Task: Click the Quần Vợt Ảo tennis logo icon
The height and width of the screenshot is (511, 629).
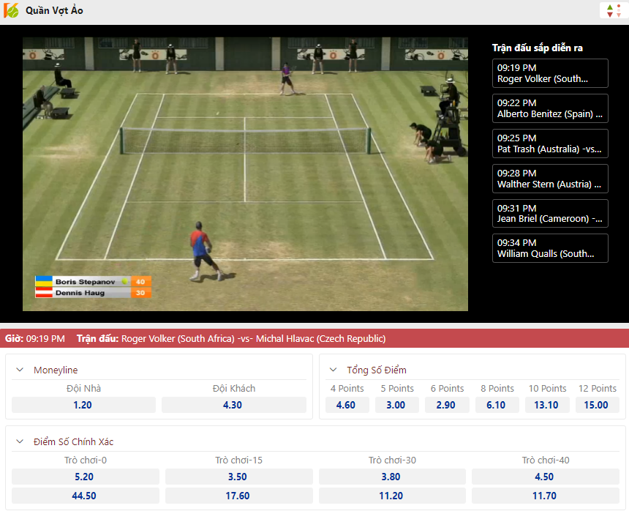Action: [x=12, y=11]
